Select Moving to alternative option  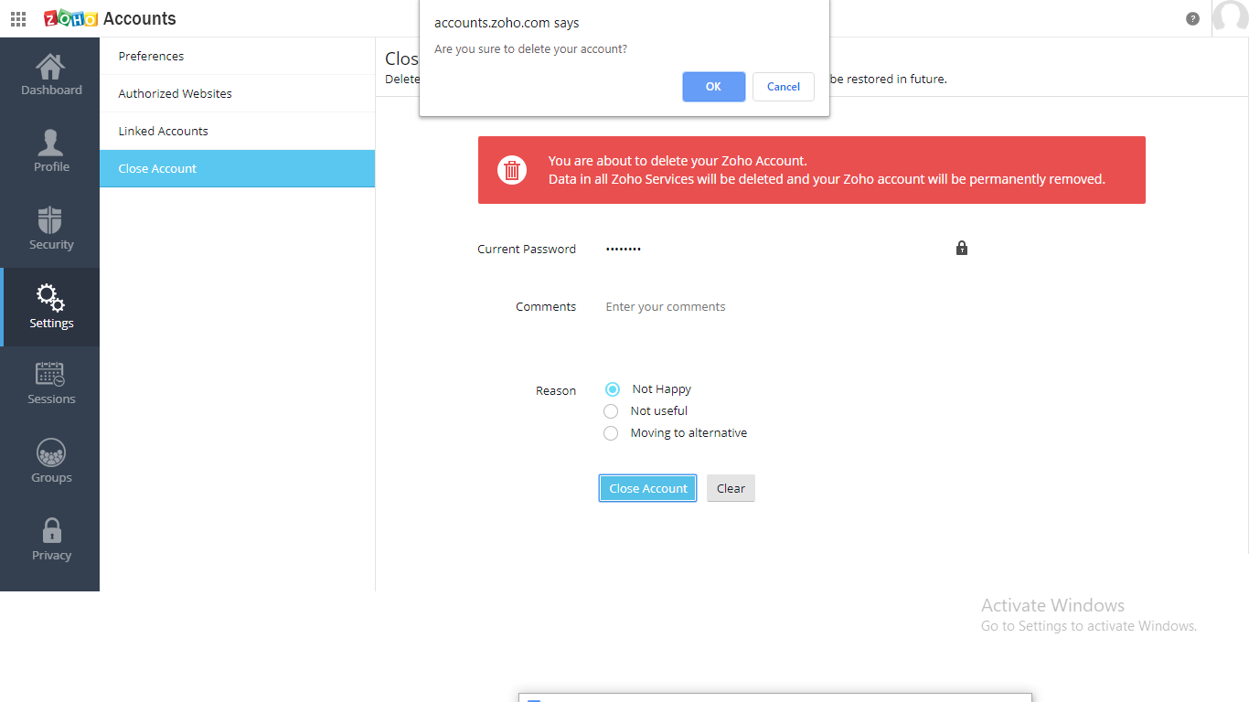click(611, 432)
